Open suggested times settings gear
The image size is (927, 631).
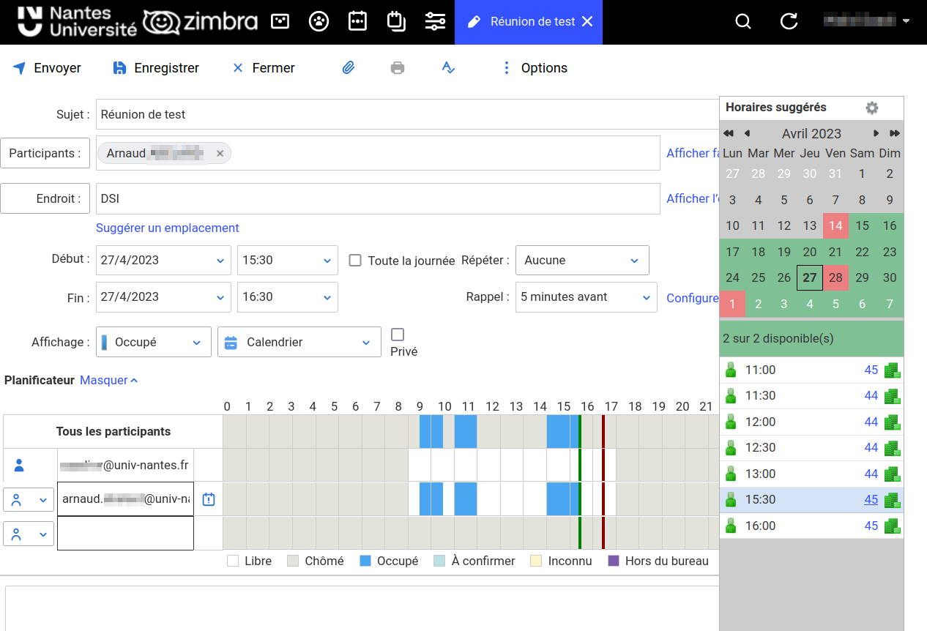(871, 108)
